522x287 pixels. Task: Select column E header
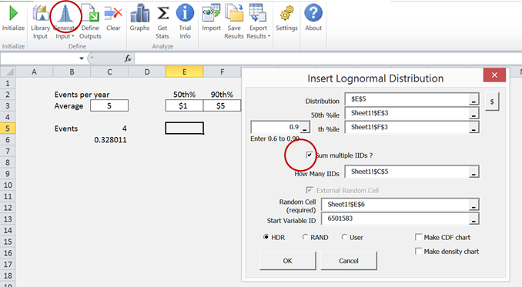(x=185, y=72)
